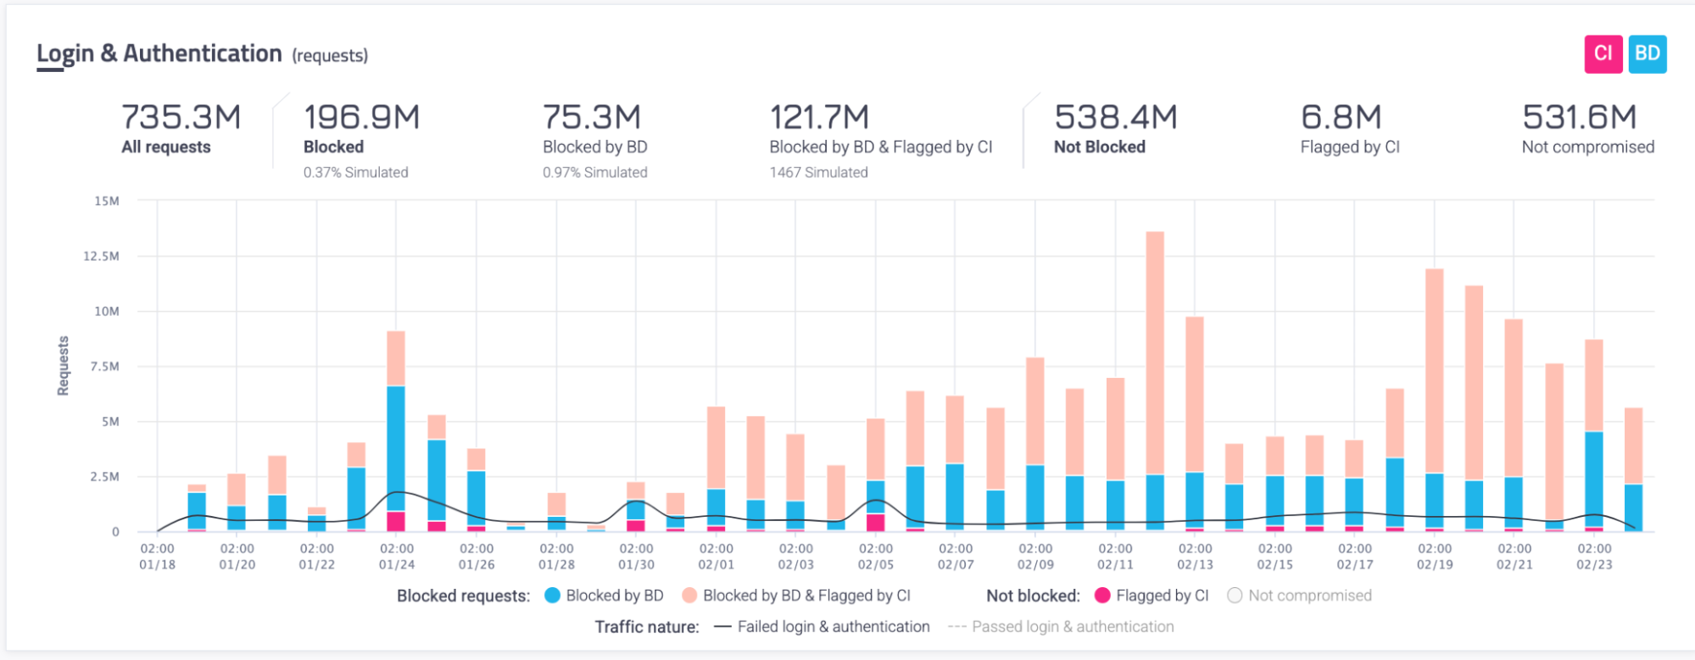Click the bar above 02/23 label
Image resolution: width=1695 pixels, height=660 pixels.
coord(1594,435)
